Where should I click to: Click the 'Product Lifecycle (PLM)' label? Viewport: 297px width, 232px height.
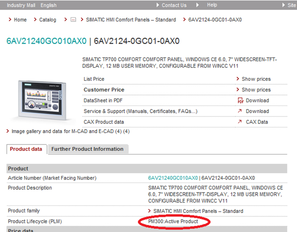pos(35,222)
